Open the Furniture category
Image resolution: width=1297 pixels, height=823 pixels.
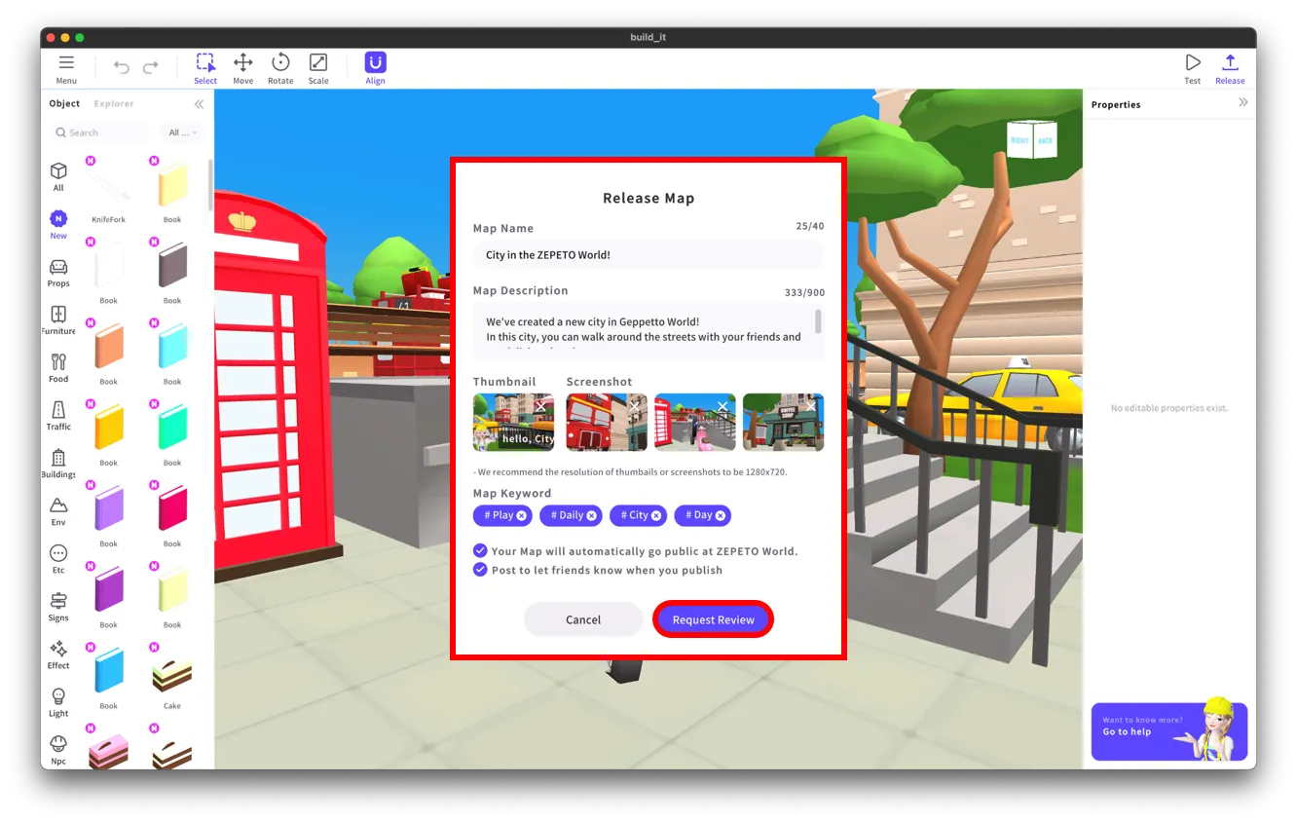point(58,319)
